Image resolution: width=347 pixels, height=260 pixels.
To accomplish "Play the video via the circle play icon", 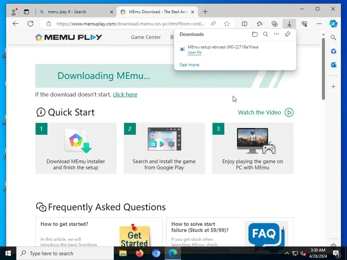I will pyautogui.click(x=289, y=112).
